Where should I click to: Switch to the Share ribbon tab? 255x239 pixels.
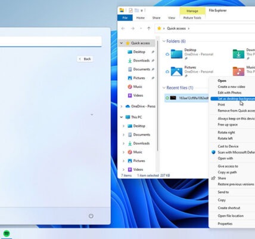156,18
